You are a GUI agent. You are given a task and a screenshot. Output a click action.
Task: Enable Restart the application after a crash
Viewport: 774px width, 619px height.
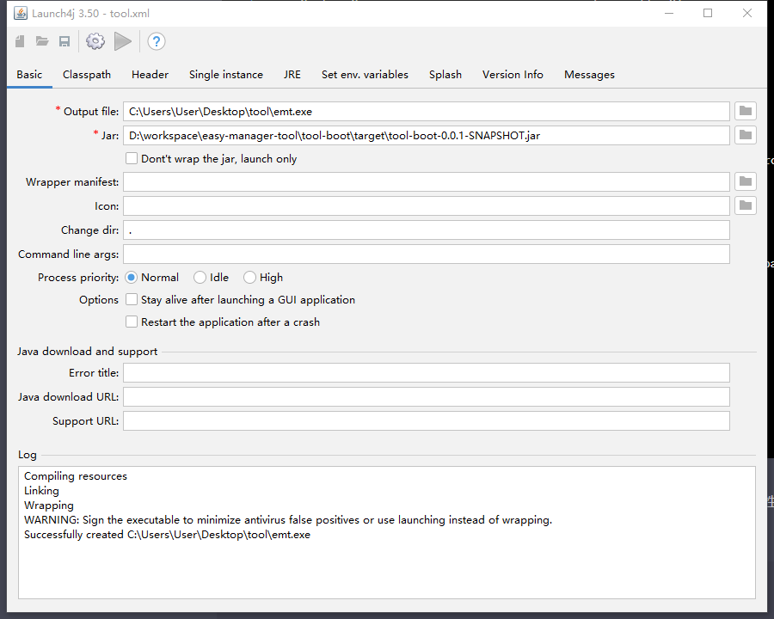click(132, 322)
